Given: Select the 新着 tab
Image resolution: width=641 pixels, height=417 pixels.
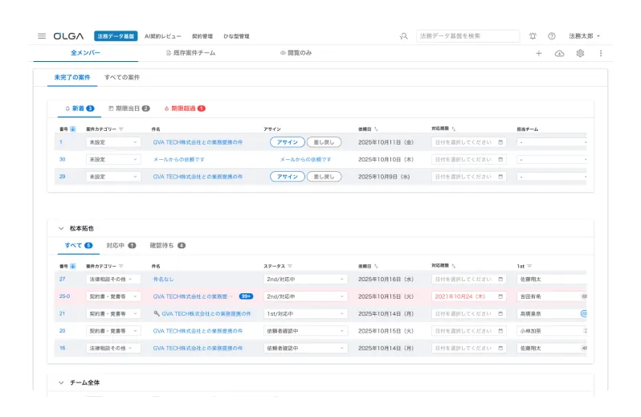Looking at the screenshot, I should (x=80, y=108).
